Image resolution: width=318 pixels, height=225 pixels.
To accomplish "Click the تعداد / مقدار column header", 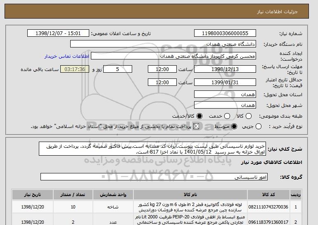I will [x=73, y=194].
